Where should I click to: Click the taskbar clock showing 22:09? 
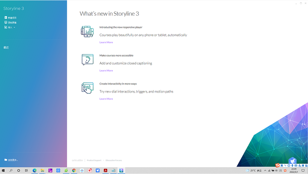[x=294, y=171]
